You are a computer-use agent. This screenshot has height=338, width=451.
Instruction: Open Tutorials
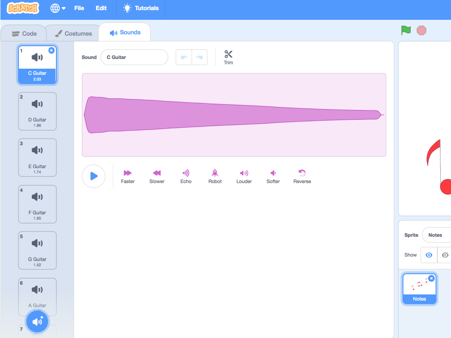click(141, 8)
